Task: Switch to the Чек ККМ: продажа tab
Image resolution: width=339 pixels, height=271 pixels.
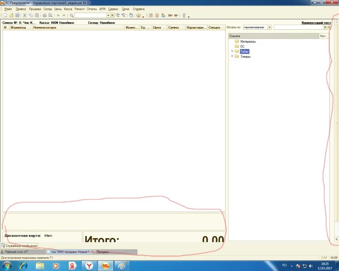Action: pyautogui.click(x=69, y=252)
